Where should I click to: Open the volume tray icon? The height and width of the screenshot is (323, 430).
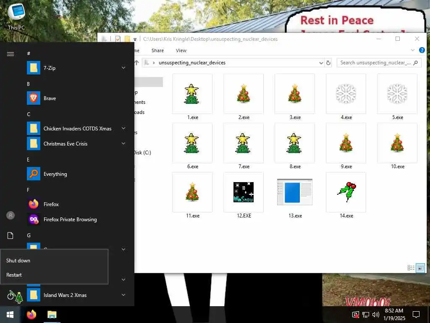coord(376,315)
